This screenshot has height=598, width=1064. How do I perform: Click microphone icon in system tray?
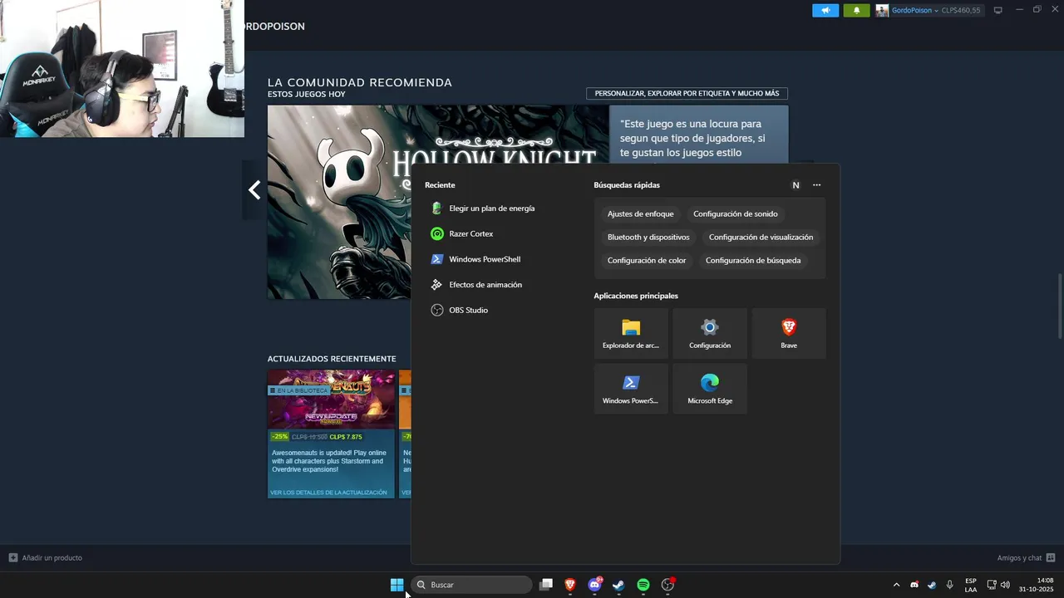[949, 585]
